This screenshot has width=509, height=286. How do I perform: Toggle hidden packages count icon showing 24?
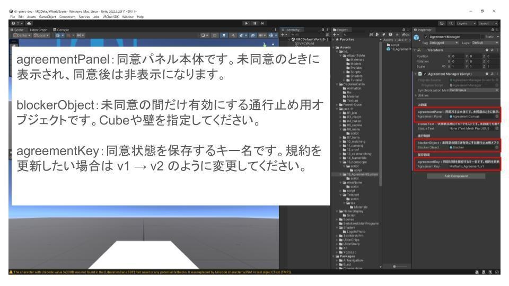(406, 34)
